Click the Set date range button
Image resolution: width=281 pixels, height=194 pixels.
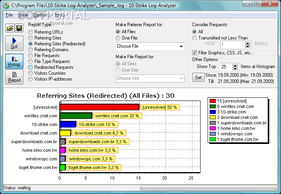click(198, 77)
